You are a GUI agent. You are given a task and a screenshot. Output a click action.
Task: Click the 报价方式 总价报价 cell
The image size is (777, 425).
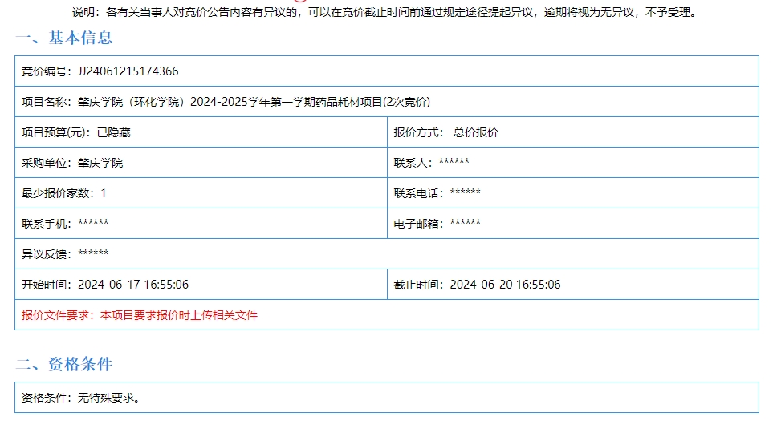click(x=445, y=132)
